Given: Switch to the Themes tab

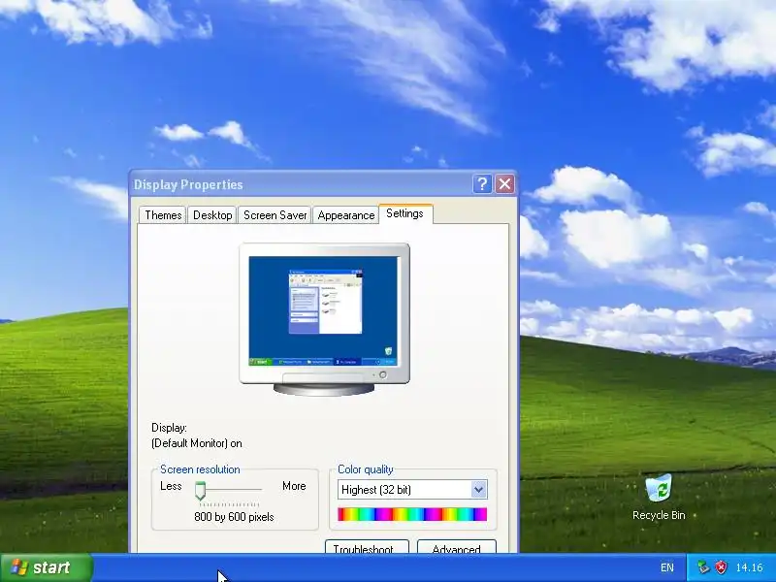Looking at the screenshot, I should (x=163, y=215).
